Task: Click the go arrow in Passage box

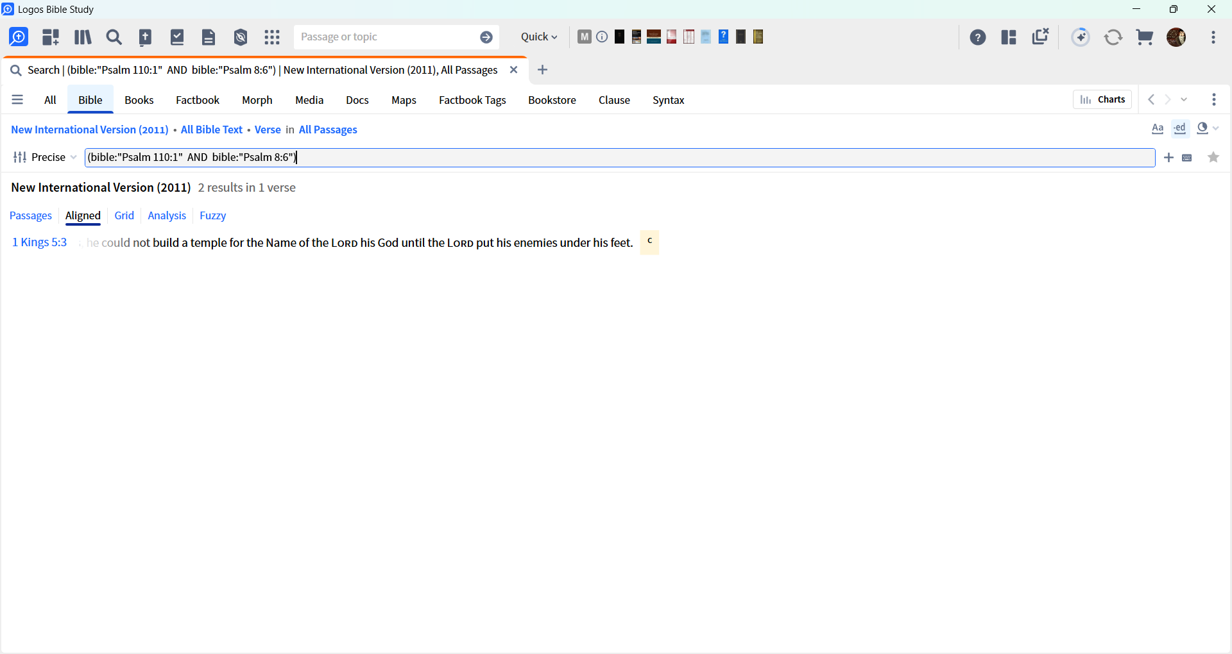Action: coord(486,37)
